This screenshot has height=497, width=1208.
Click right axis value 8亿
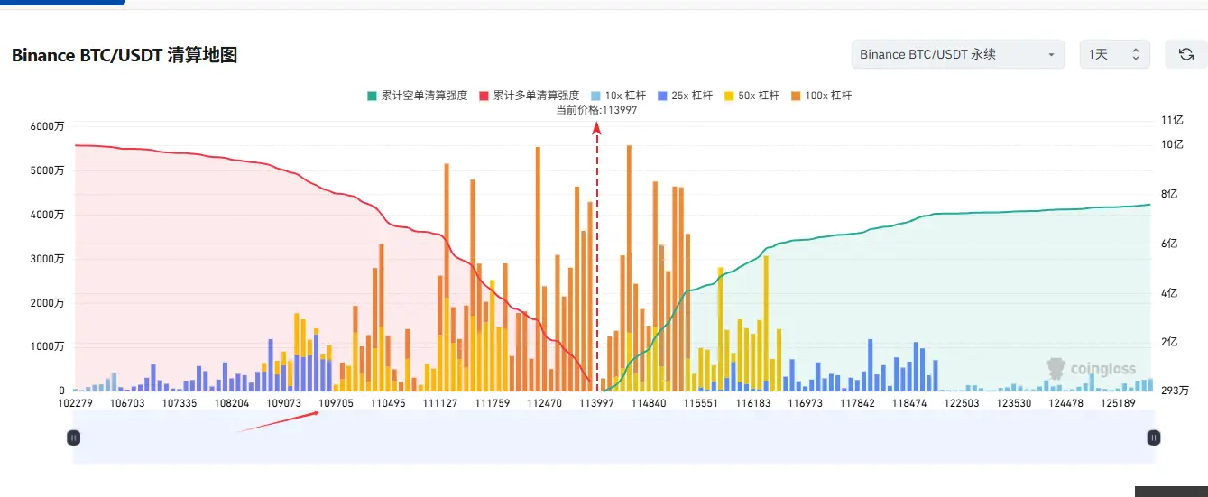point(1169,194)
